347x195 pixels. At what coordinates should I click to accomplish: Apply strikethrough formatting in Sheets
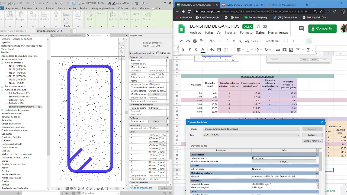click(x=196, y=50)
